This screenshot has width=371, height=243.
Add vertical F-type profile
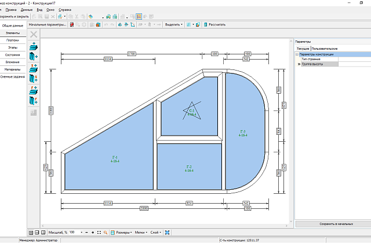coord(34,101)
